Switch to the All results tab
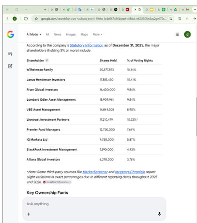 point(48,34)
